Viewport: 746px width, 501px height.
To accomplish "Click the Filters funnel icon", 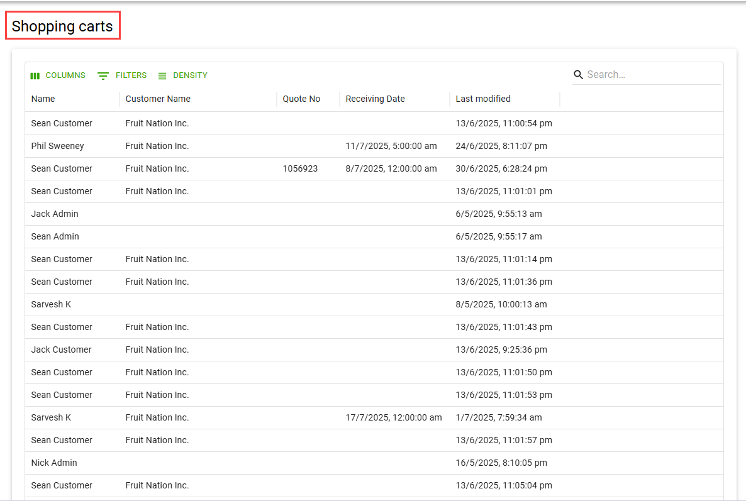I will click(103, 75).
